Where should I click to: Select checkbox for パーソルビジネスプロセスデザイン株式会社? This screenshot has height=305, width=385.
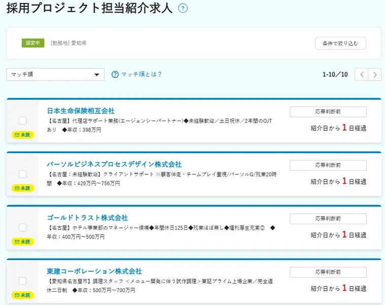(x=22, y=174)
